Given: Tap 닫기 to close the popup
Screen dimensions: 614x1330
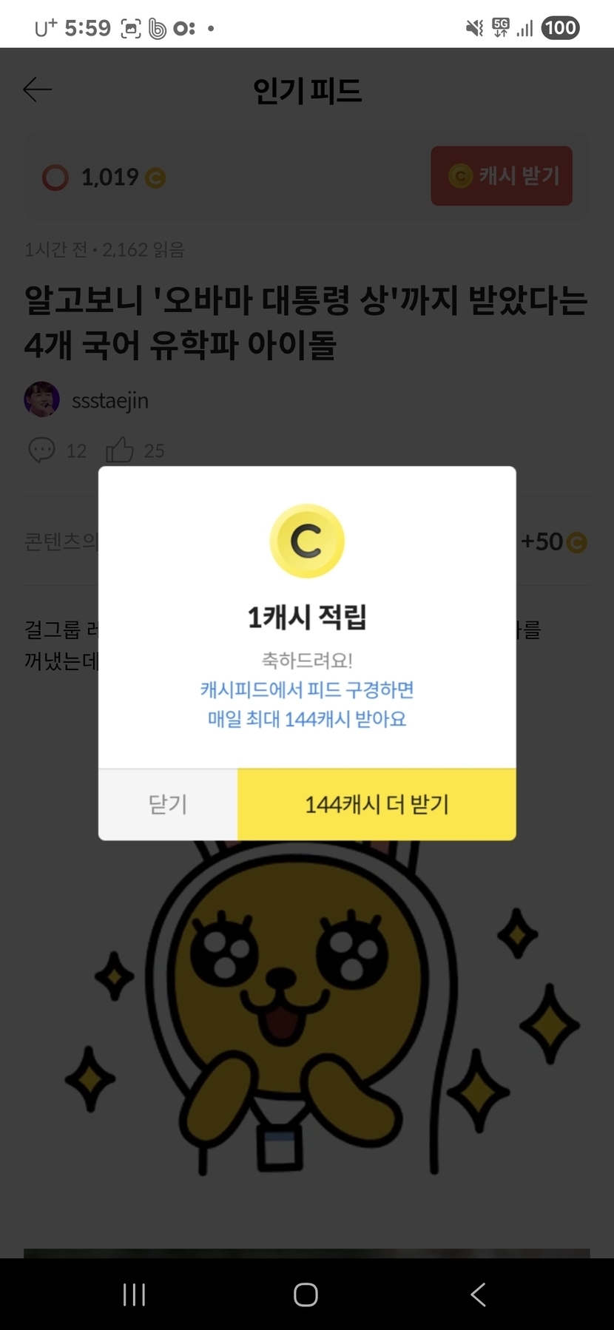Looking at the screenshot, I should (x=168, y=804).
